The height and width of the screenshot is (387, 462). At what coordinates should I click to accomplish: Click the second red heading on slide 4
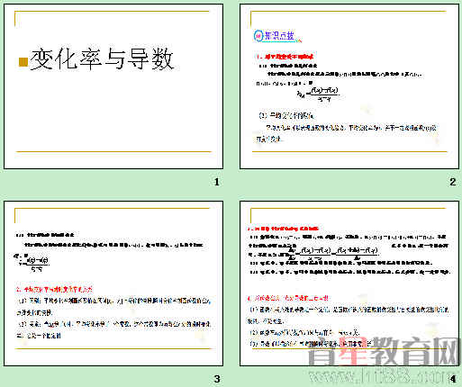tap(287, 298)
